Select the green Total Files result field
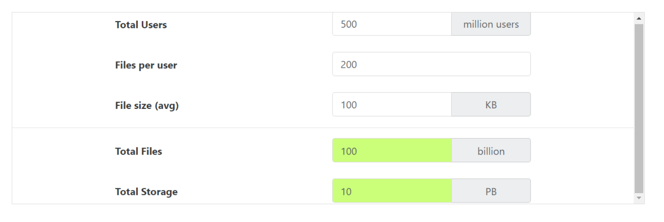664x222 pixels. (x=392, y=151)
